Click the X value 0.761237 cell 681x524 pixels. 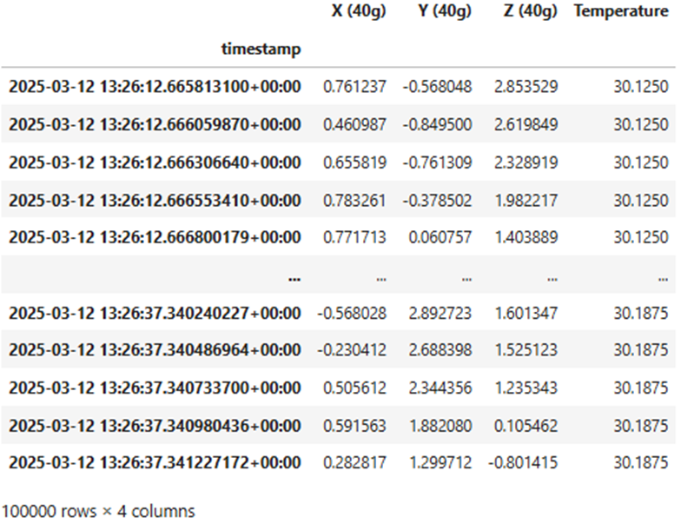(354, 87)
